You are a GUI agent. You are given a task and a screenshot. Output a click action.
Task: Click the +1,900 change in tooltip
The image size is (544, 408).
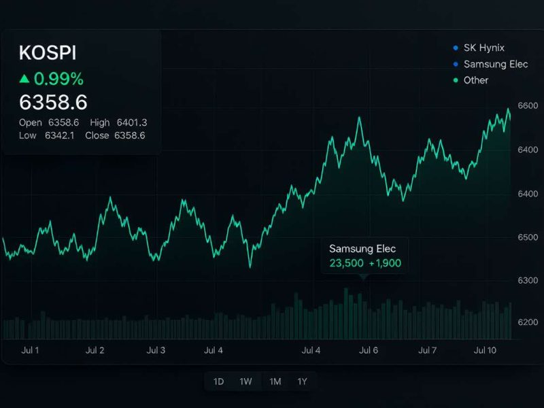point(385,263)
